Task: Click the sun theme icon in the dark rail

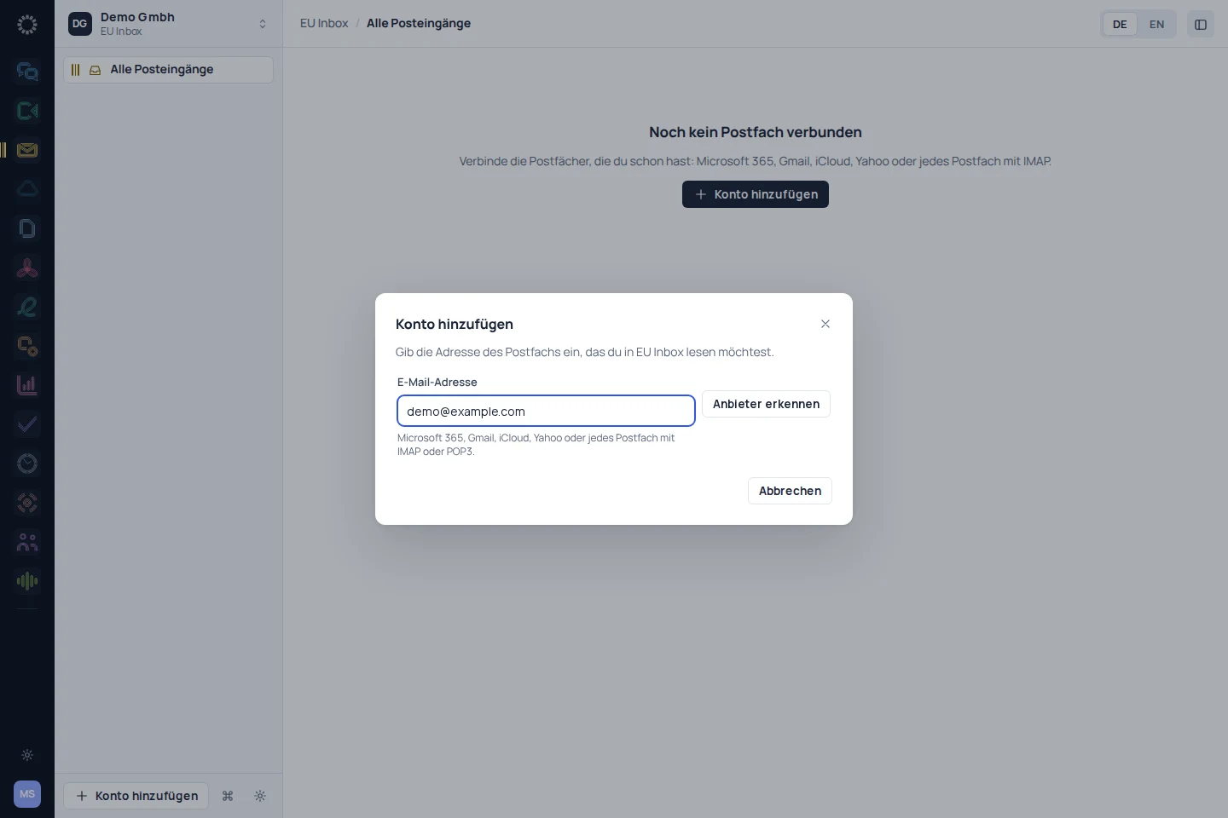Action: click(x=27, y=755)
